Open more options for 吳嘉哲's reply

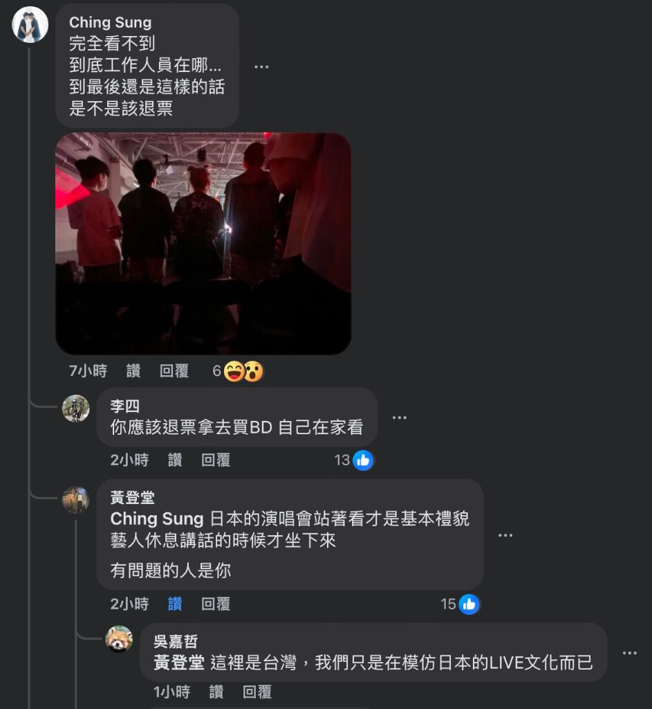630,653
